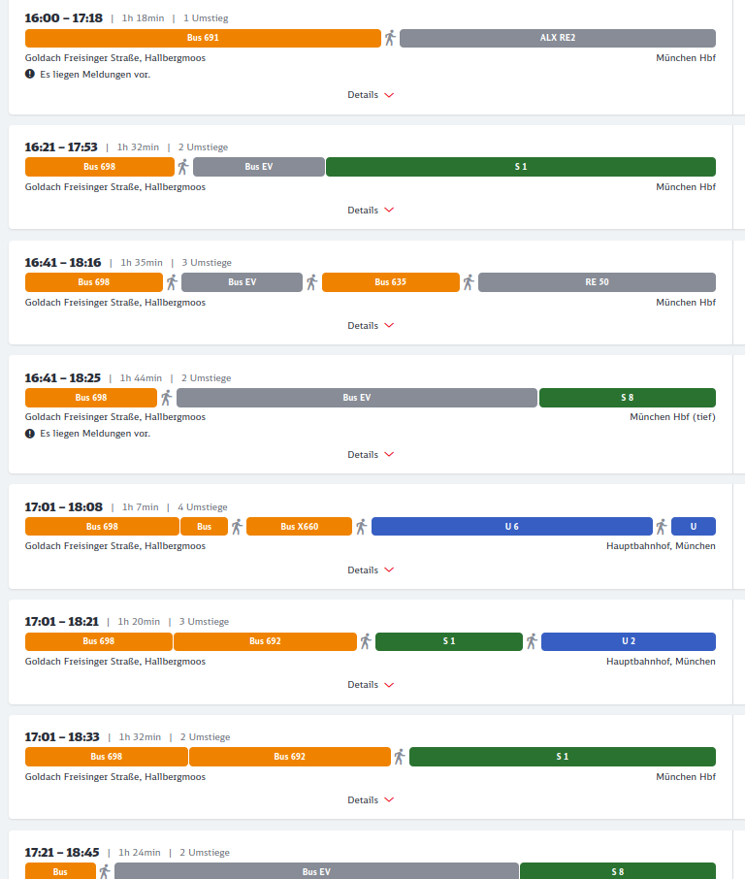
Task: Select the gray RE 50 segment bar
Action: tap(597, 282)
